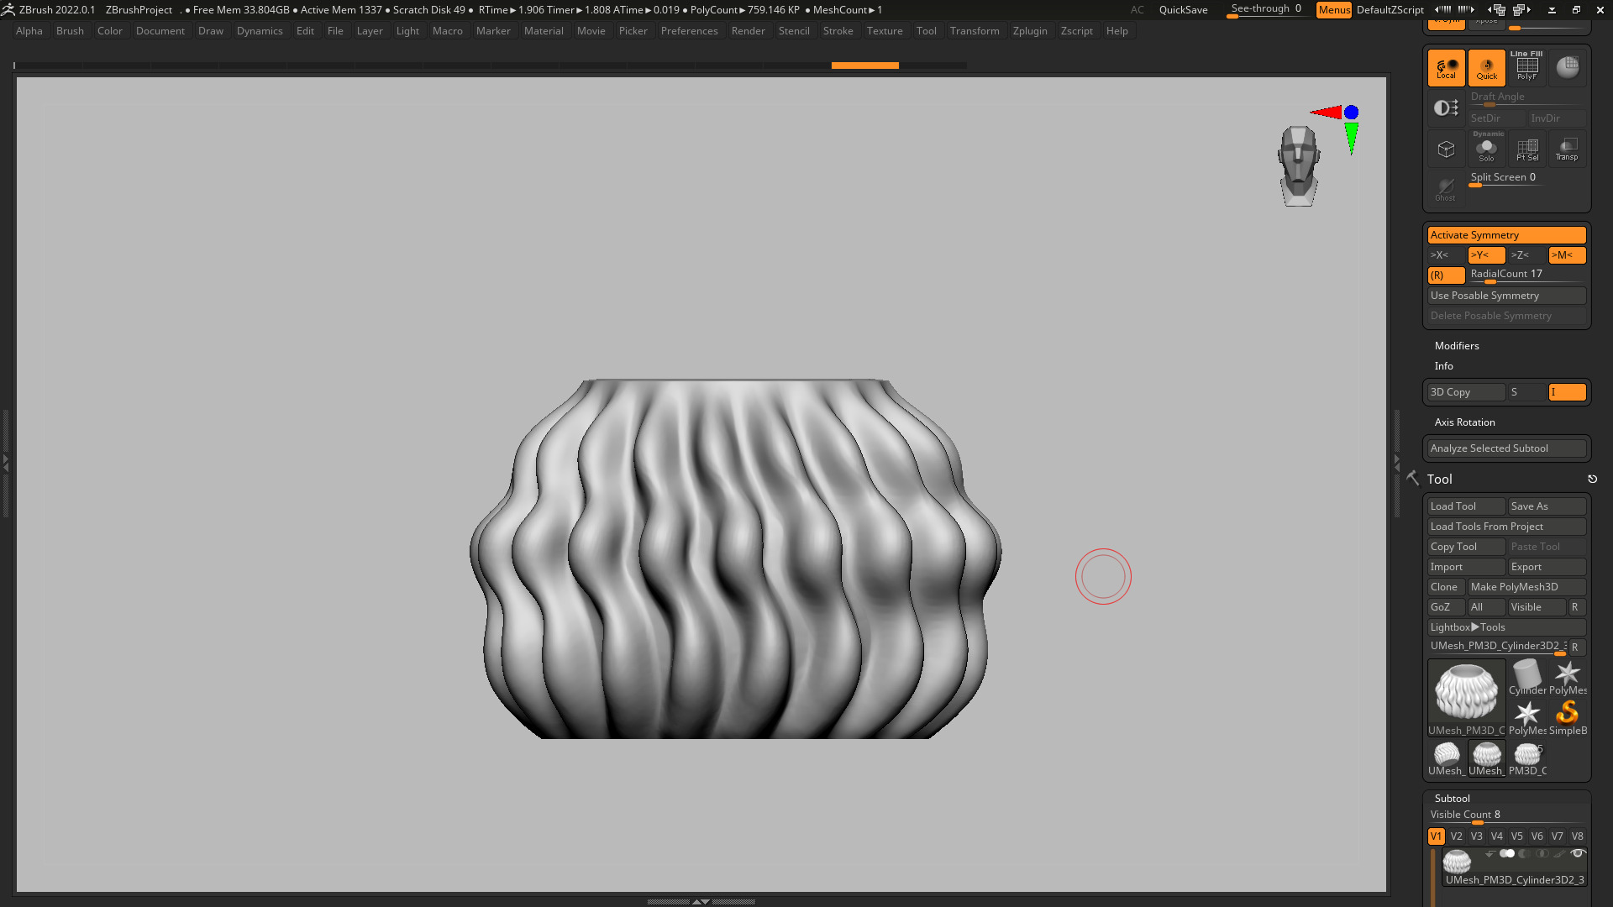
Task: Click Make PolyMesh3D button
Action: 1526,587
